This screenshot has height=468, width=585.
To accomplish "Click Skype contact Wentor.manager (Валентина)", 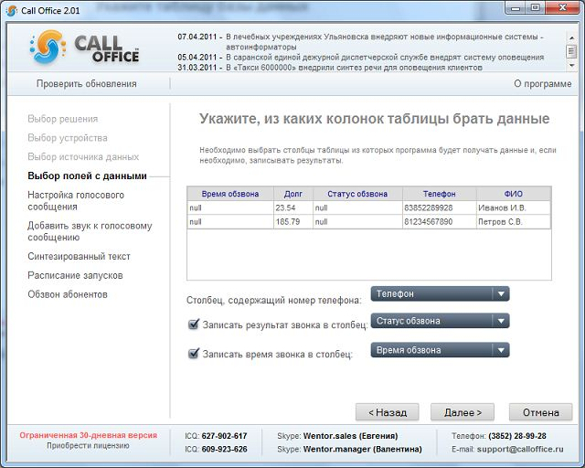I will click(362, 449).
